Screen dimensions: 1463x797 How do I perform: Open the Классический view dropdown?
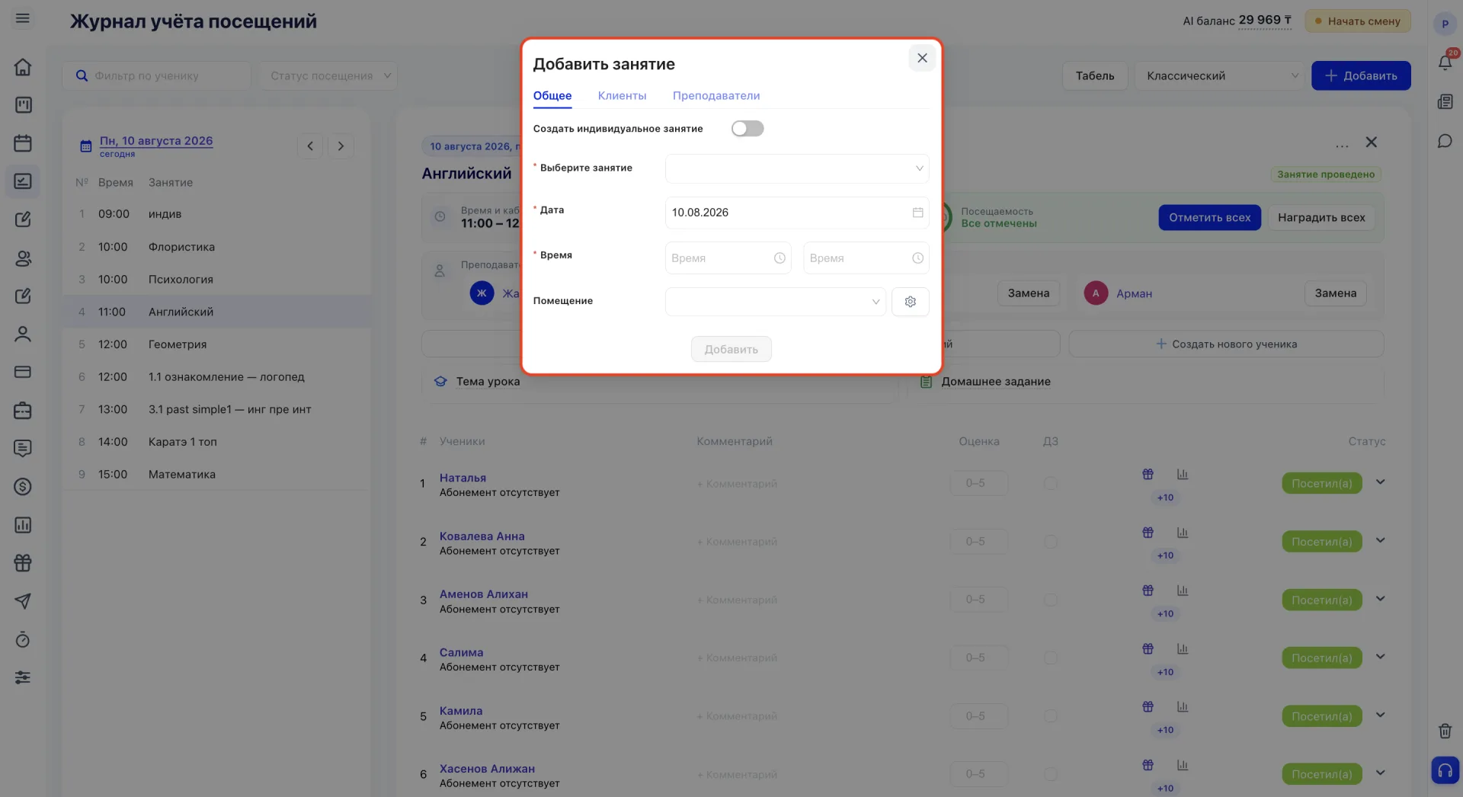tap(1220, 75)
